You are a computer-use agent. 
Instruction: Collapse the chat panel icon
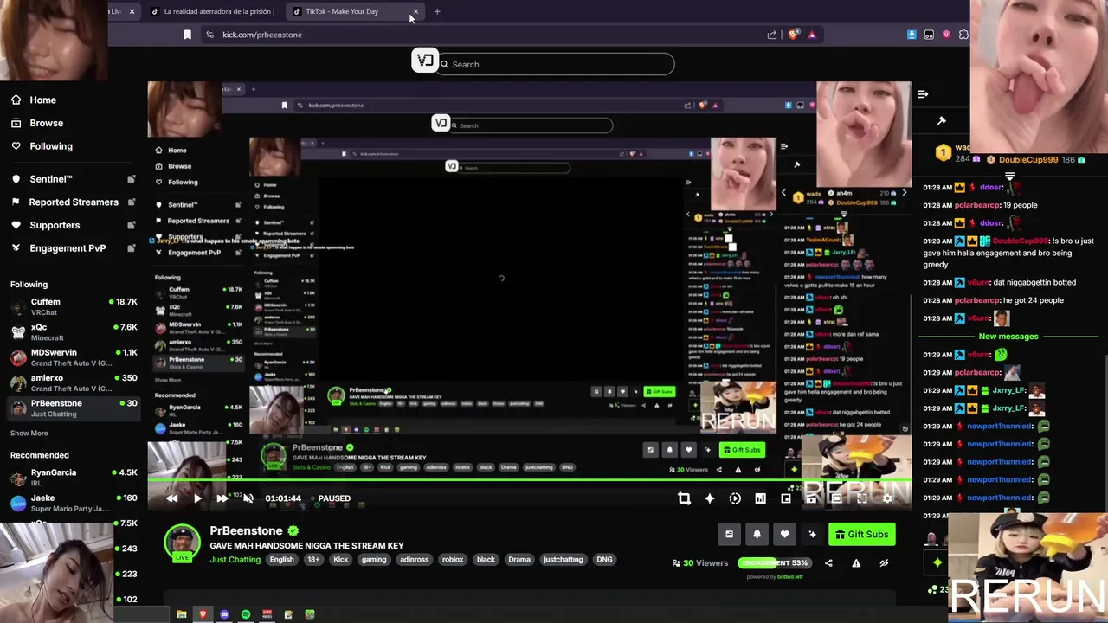click(x=923, y=94)
